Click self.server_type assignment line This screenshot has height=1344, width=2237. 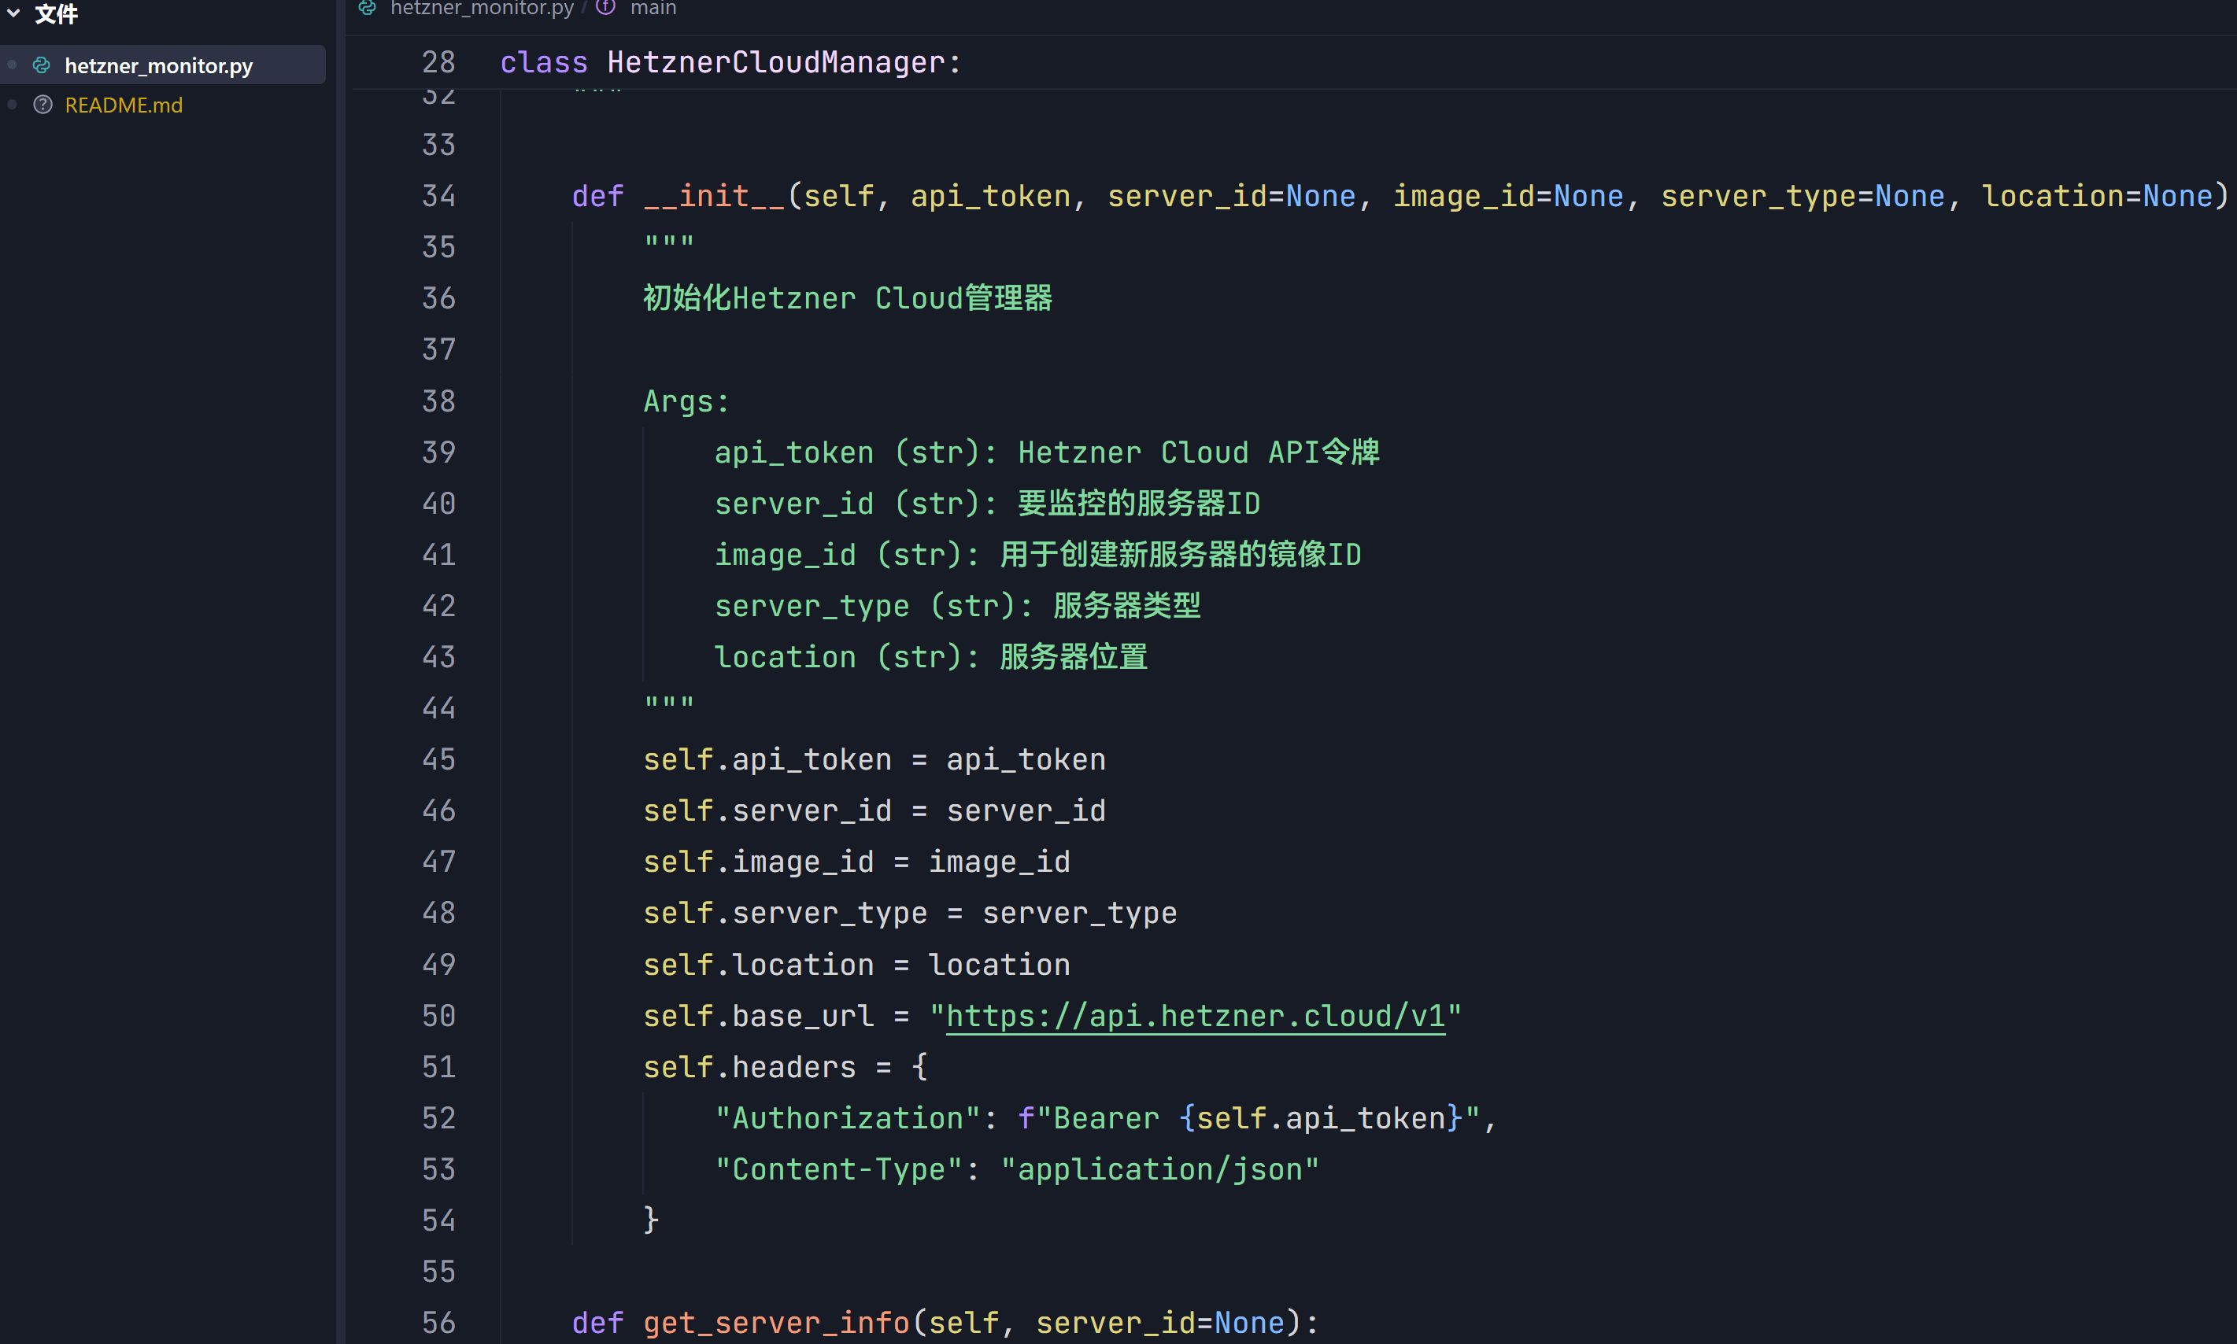click(x=910, y=913)
